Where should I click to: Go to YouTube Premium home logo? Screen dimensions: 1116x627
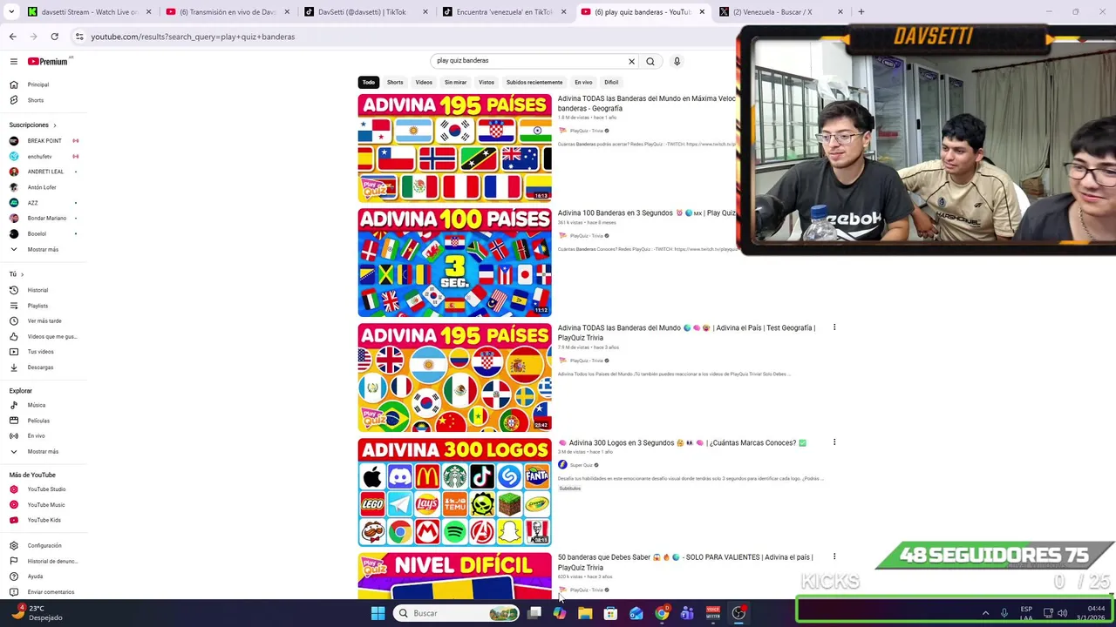pyautogui.click(x=47, y=61)
